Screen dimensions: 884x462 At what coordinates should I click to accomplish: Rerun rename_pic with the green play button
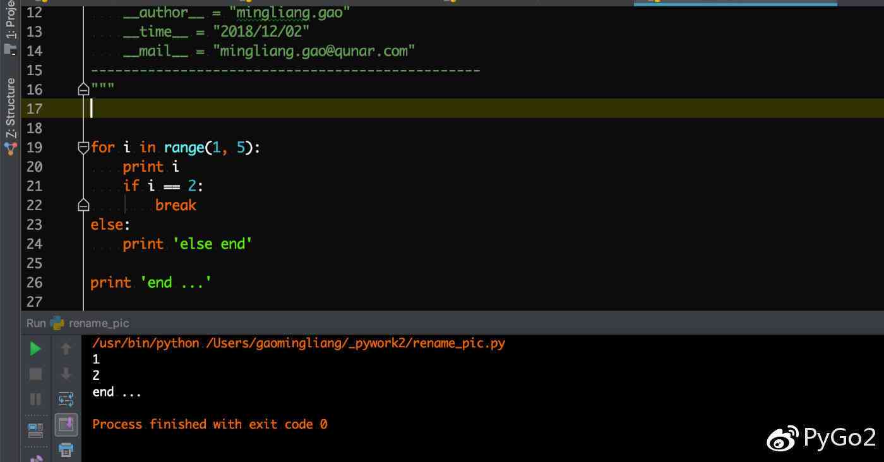tap(36, 348)
